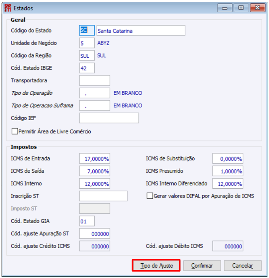Click the disabled Imposto ST field
The width and height of the screenshot is (269, 278).
(x=95, y=208)
